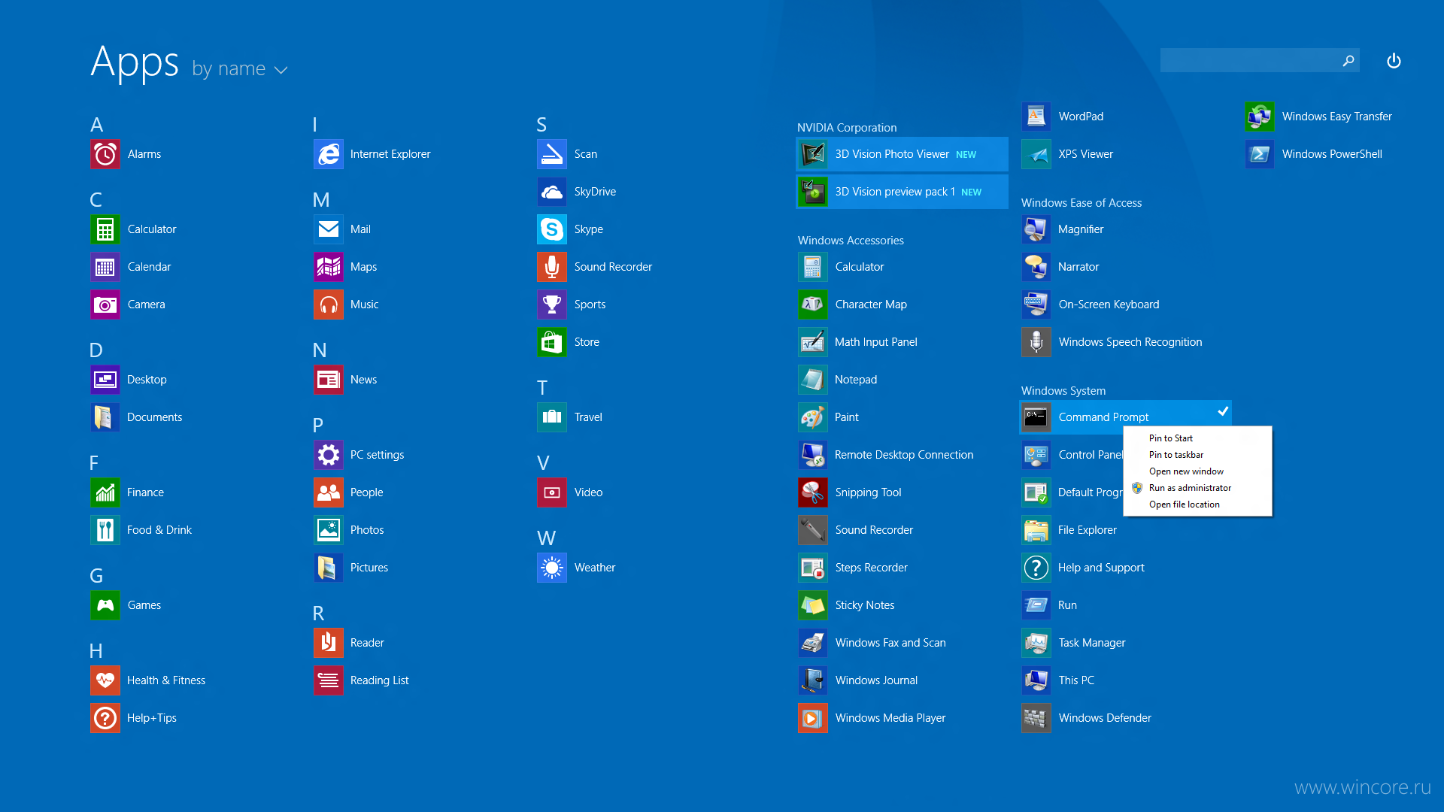Screen dimensions: 1444x812
Task: Open the Help and Support question icon
Action: point(1036,568)
